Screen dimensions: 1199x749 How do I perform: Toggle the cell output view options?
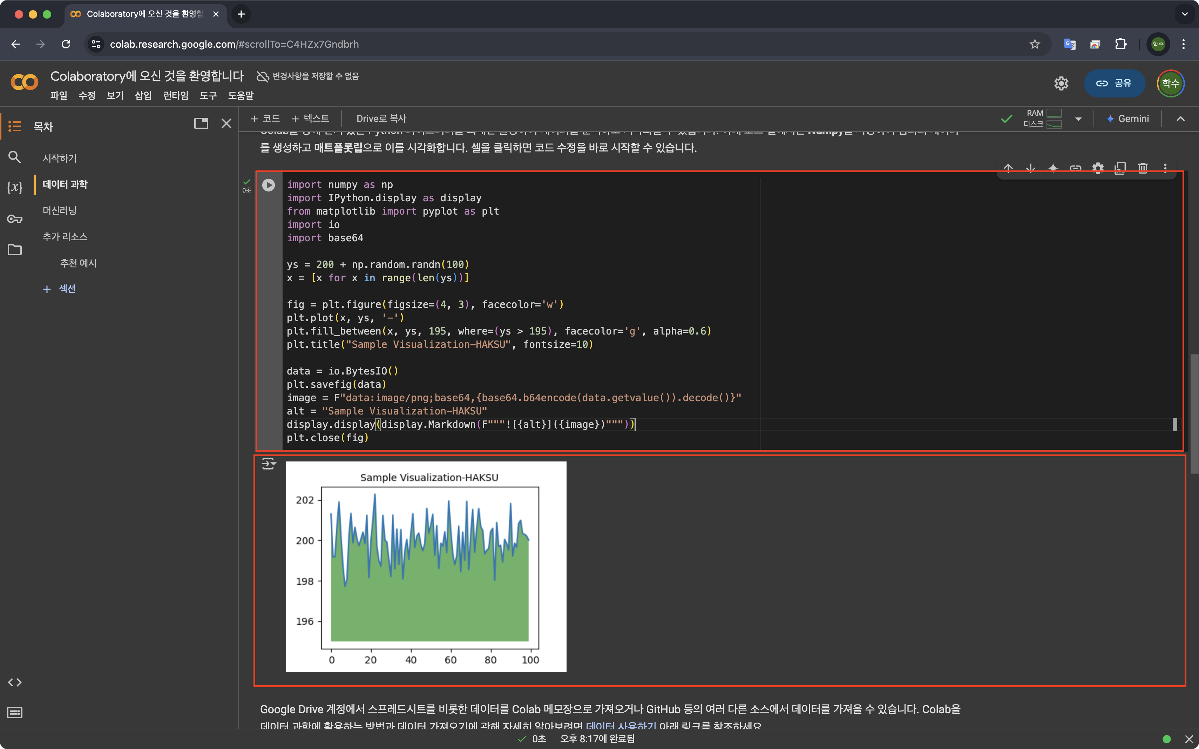269,464
